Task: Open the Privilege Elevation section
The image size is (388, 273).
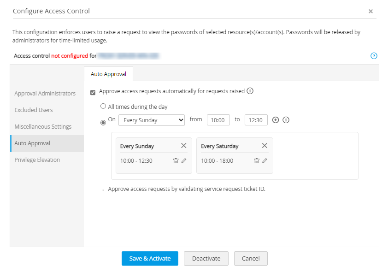Action: (37, 160)
